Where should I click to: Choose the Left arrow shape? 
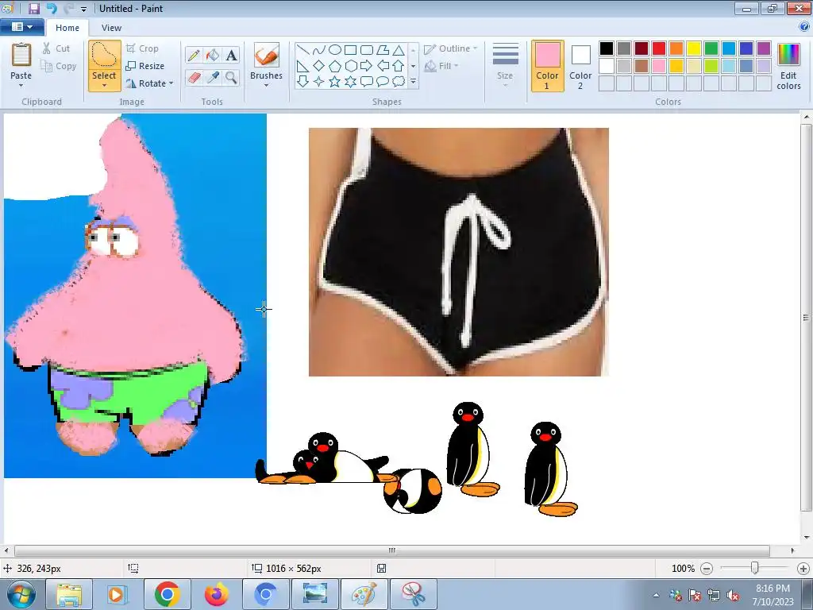tap(383, 66)
